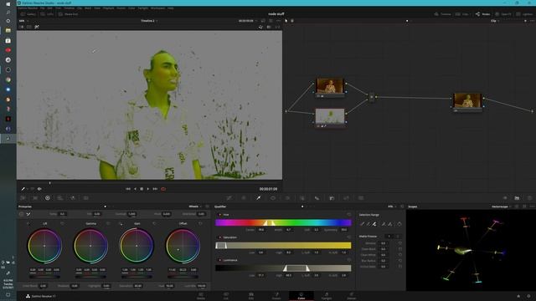The width and height of the screenshot is (536, 301).
Task: Toggle the Timeline button in top bar
Action: [443, 14]
